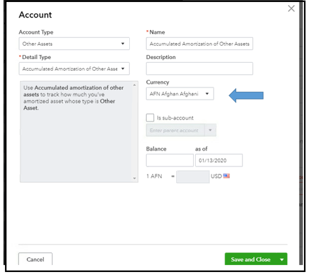This screenshot has width=310, height=274.
Task: Click the Description input field
Action: click(x=199, y=69)
